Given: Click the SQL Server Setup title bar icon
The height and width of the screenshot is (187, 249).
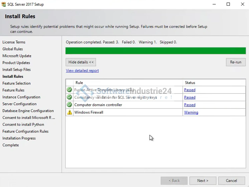Looking at the screenshot, I should (x=4, y=4).
